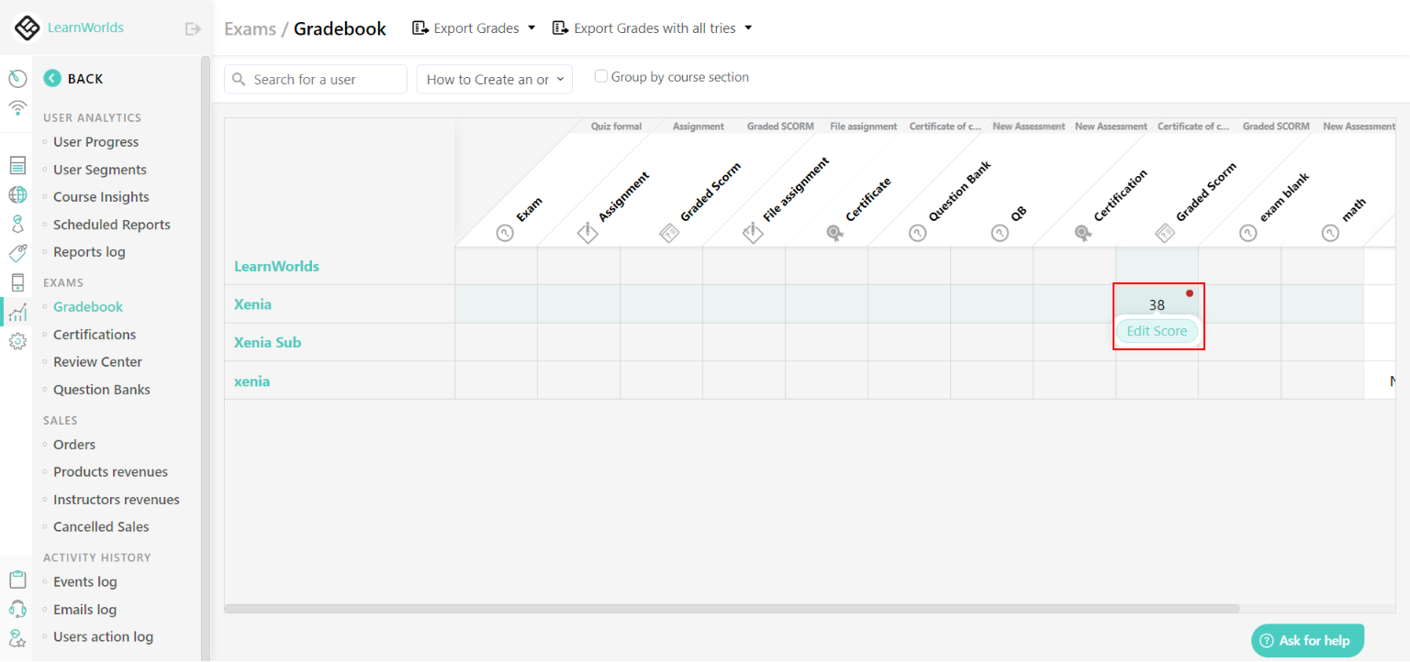Select the certificate seal icon under Certification column

coord(1083,233)
